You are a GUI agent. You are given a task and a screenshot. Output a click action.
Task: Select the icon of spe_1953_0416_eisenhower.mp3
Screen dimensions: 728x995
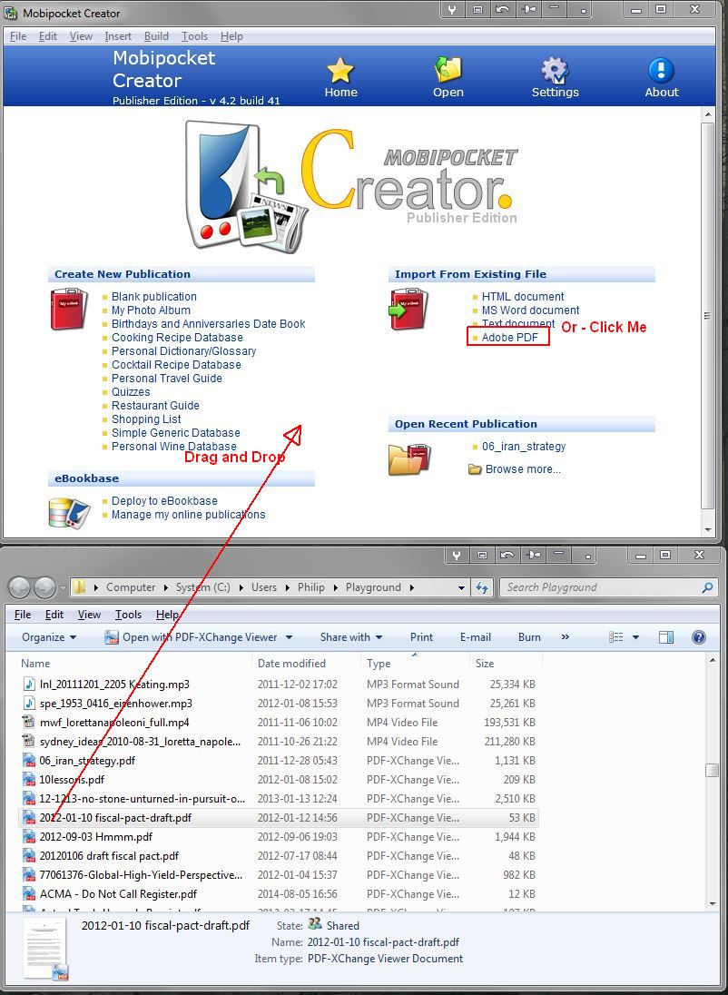tap(28, 703)
